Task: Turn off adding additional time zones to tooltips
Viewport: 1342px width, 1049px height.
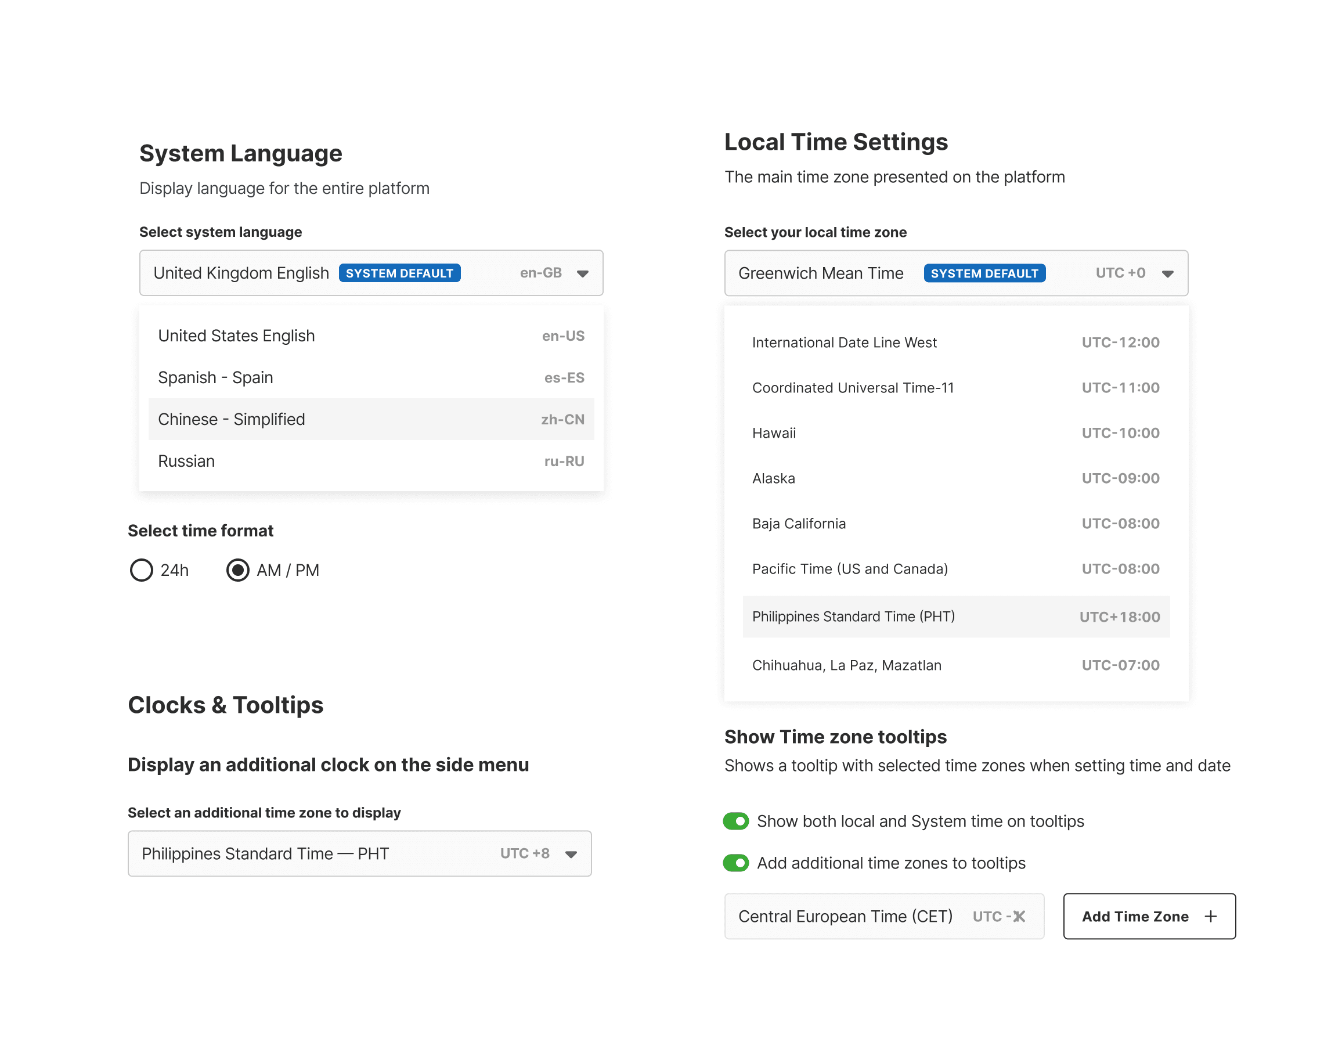Action: click(736, 863)
